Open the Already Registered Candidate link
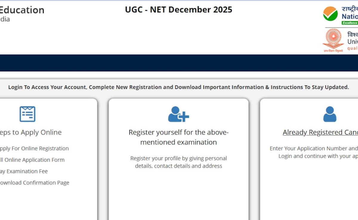Screen dimensions: 358x220 pos(320,132)
